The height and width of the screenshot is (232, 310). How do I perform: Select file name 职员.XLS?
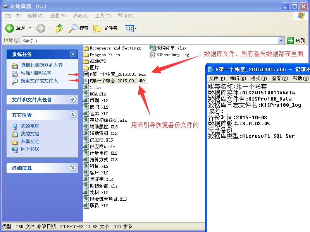coord(99,206)
